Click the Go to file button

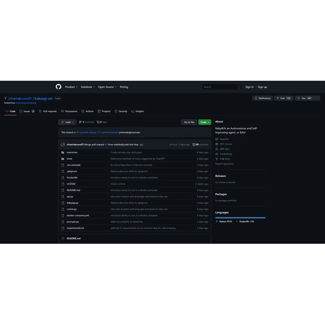pyautogui.click(x=189, y=122)
